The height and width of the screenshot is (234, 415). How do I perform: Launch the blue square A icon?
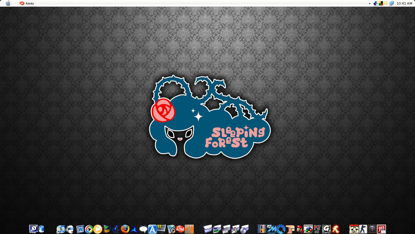[x=152, y=229]
